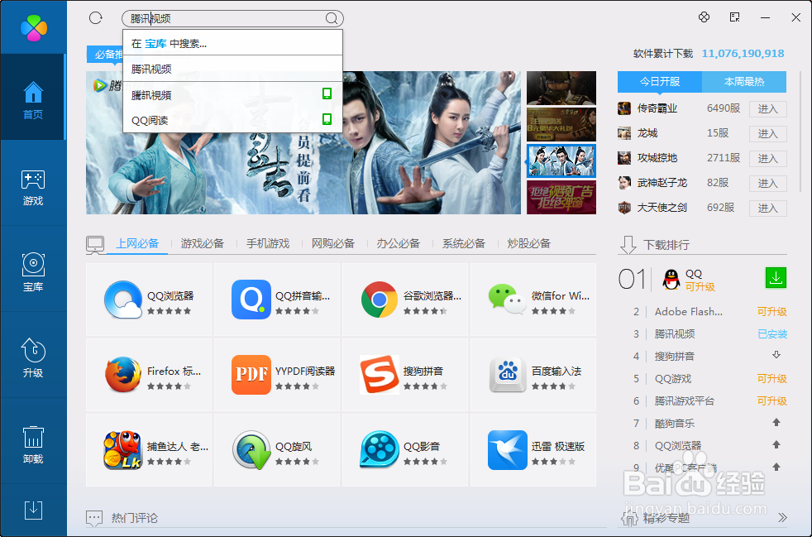Open QQ旋风 app tile

click(277, 450)
